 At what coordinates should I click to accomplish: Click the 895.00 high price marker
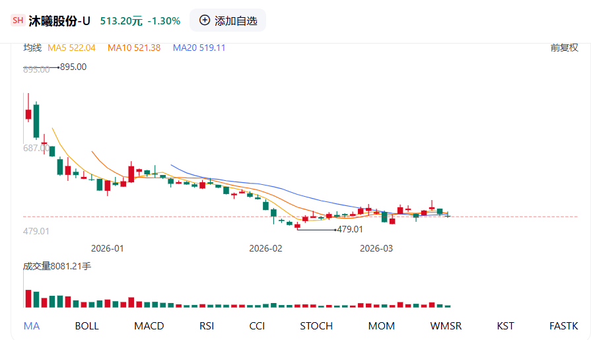click(73, 67)
